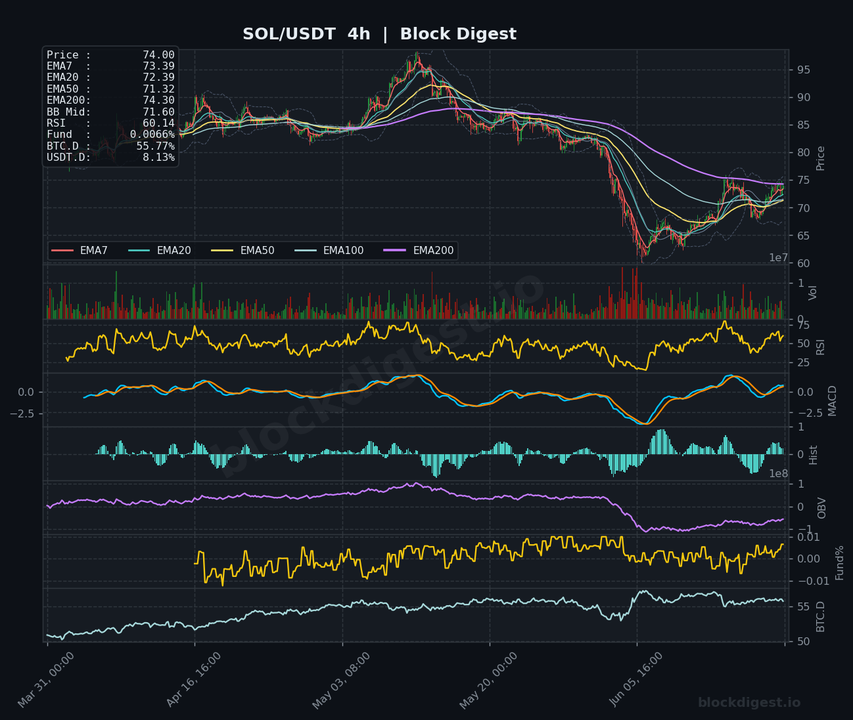
Task: Click the EMA200 : 74.30 info row
Action: click(x=110, y=100)
